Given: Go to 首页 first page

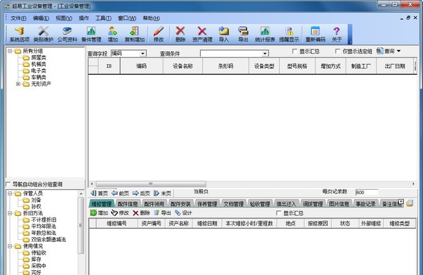Looking at the screenshot, I should tap(99, 193).
